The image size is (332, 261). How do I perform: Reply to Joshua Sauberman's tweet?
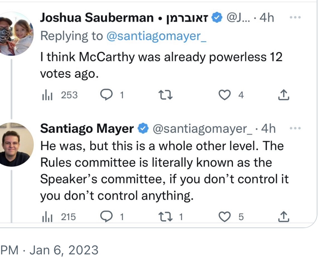pos(105,95)
